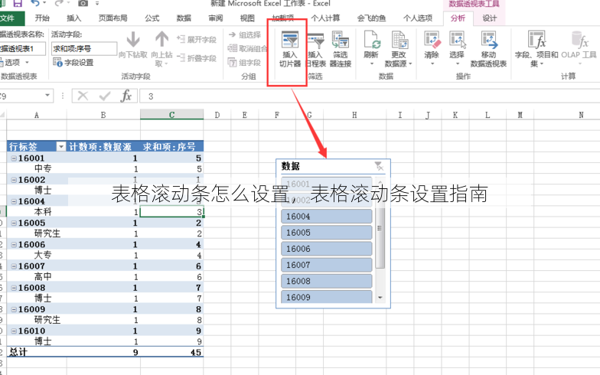Click the Redo icon in the quick access toolbar
600x375 pixels.
coord(58,3)
